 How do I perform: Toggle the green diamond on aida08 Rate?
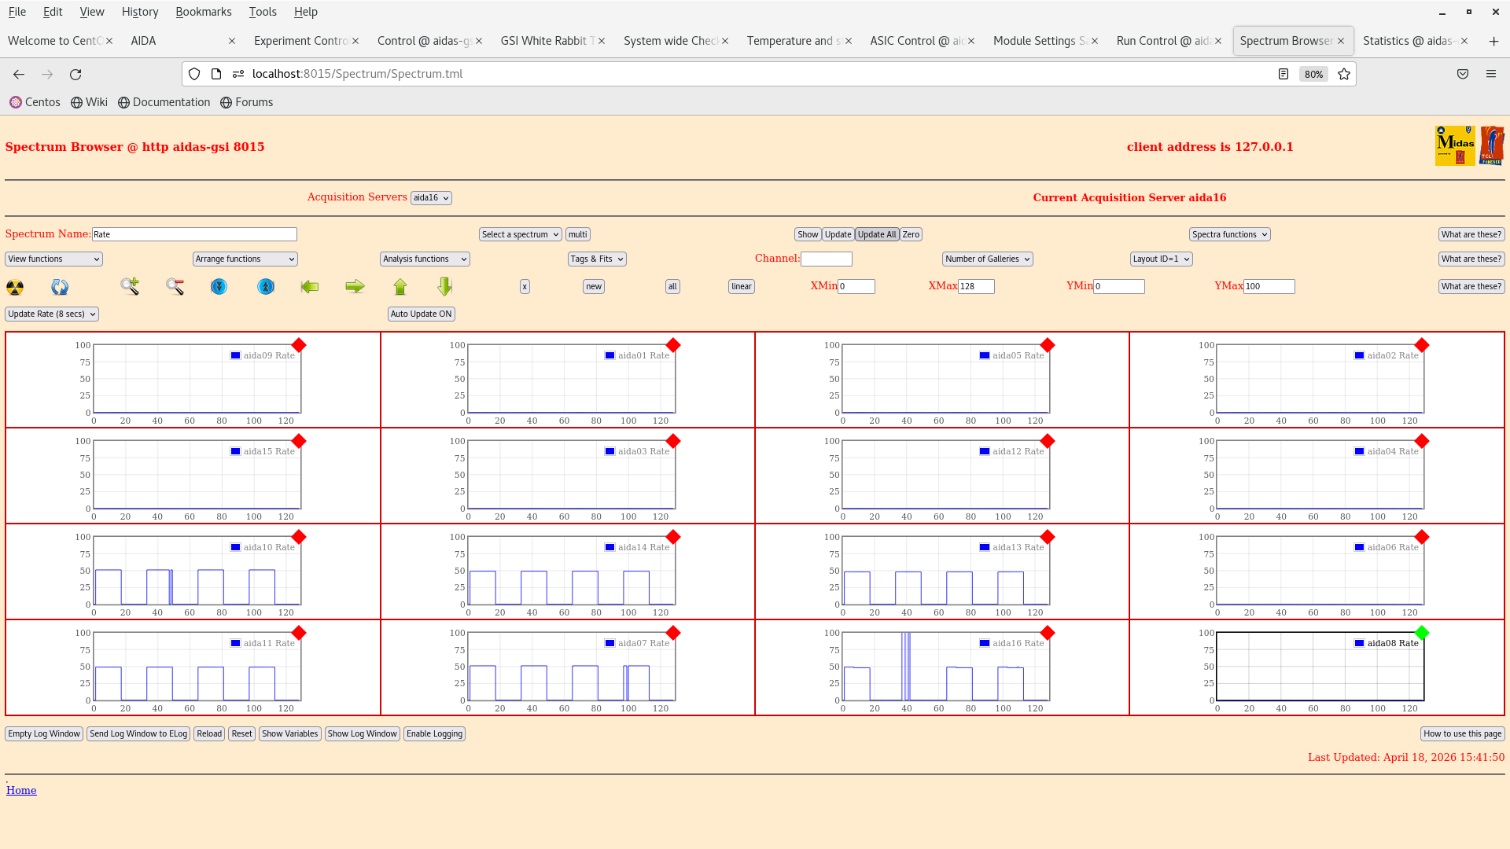[1421, 633]
